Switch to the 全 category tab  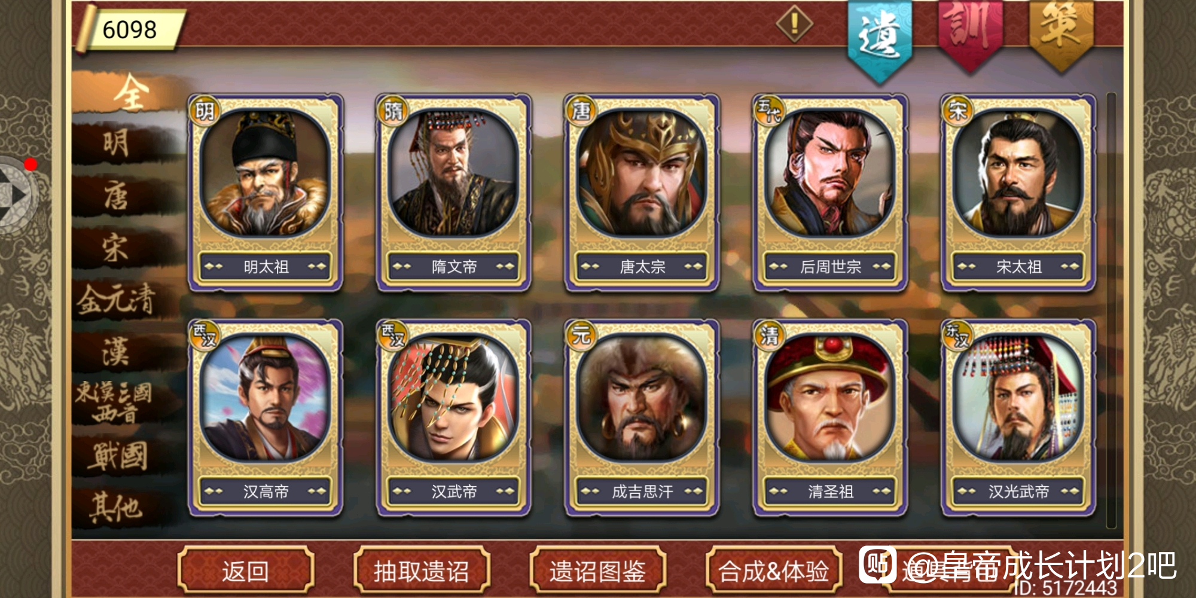pyautogui.click(x=129, y=93)
